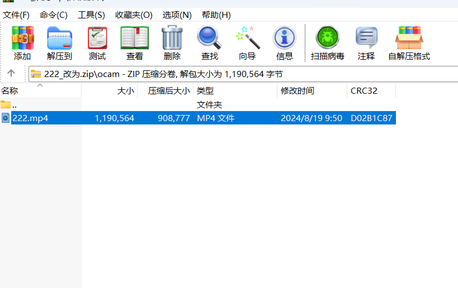Click the 908,777 packed size value

click(174, 118)
